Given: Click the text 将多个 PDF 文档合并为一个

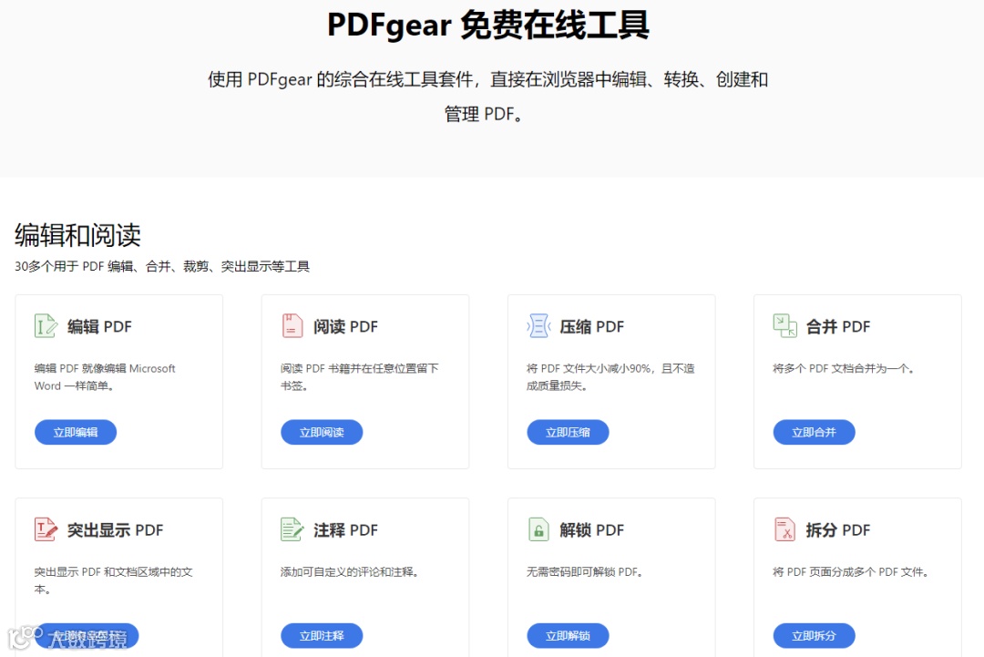Looking at the screenshot, I should [843, 368].
